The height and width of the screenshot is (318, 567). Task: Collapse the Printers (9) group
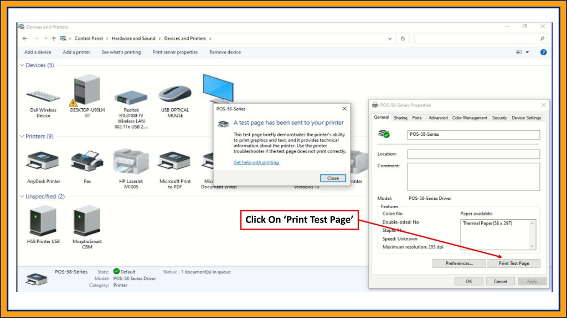pyautogui.click(x=22, y=136)
